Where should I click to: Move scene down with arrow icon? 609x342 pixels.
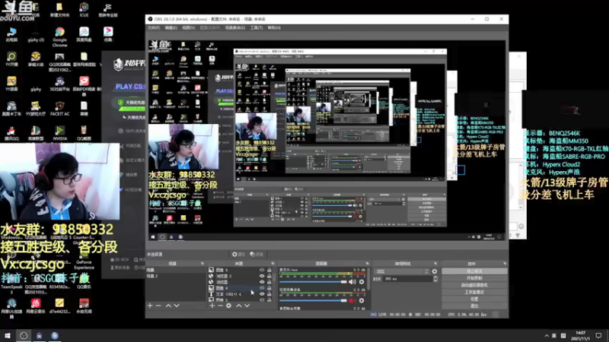[177, 306]
